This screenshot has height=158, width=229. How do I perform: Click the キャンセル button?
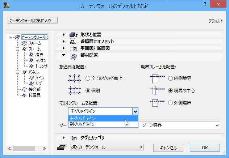[x=168, y=148]
